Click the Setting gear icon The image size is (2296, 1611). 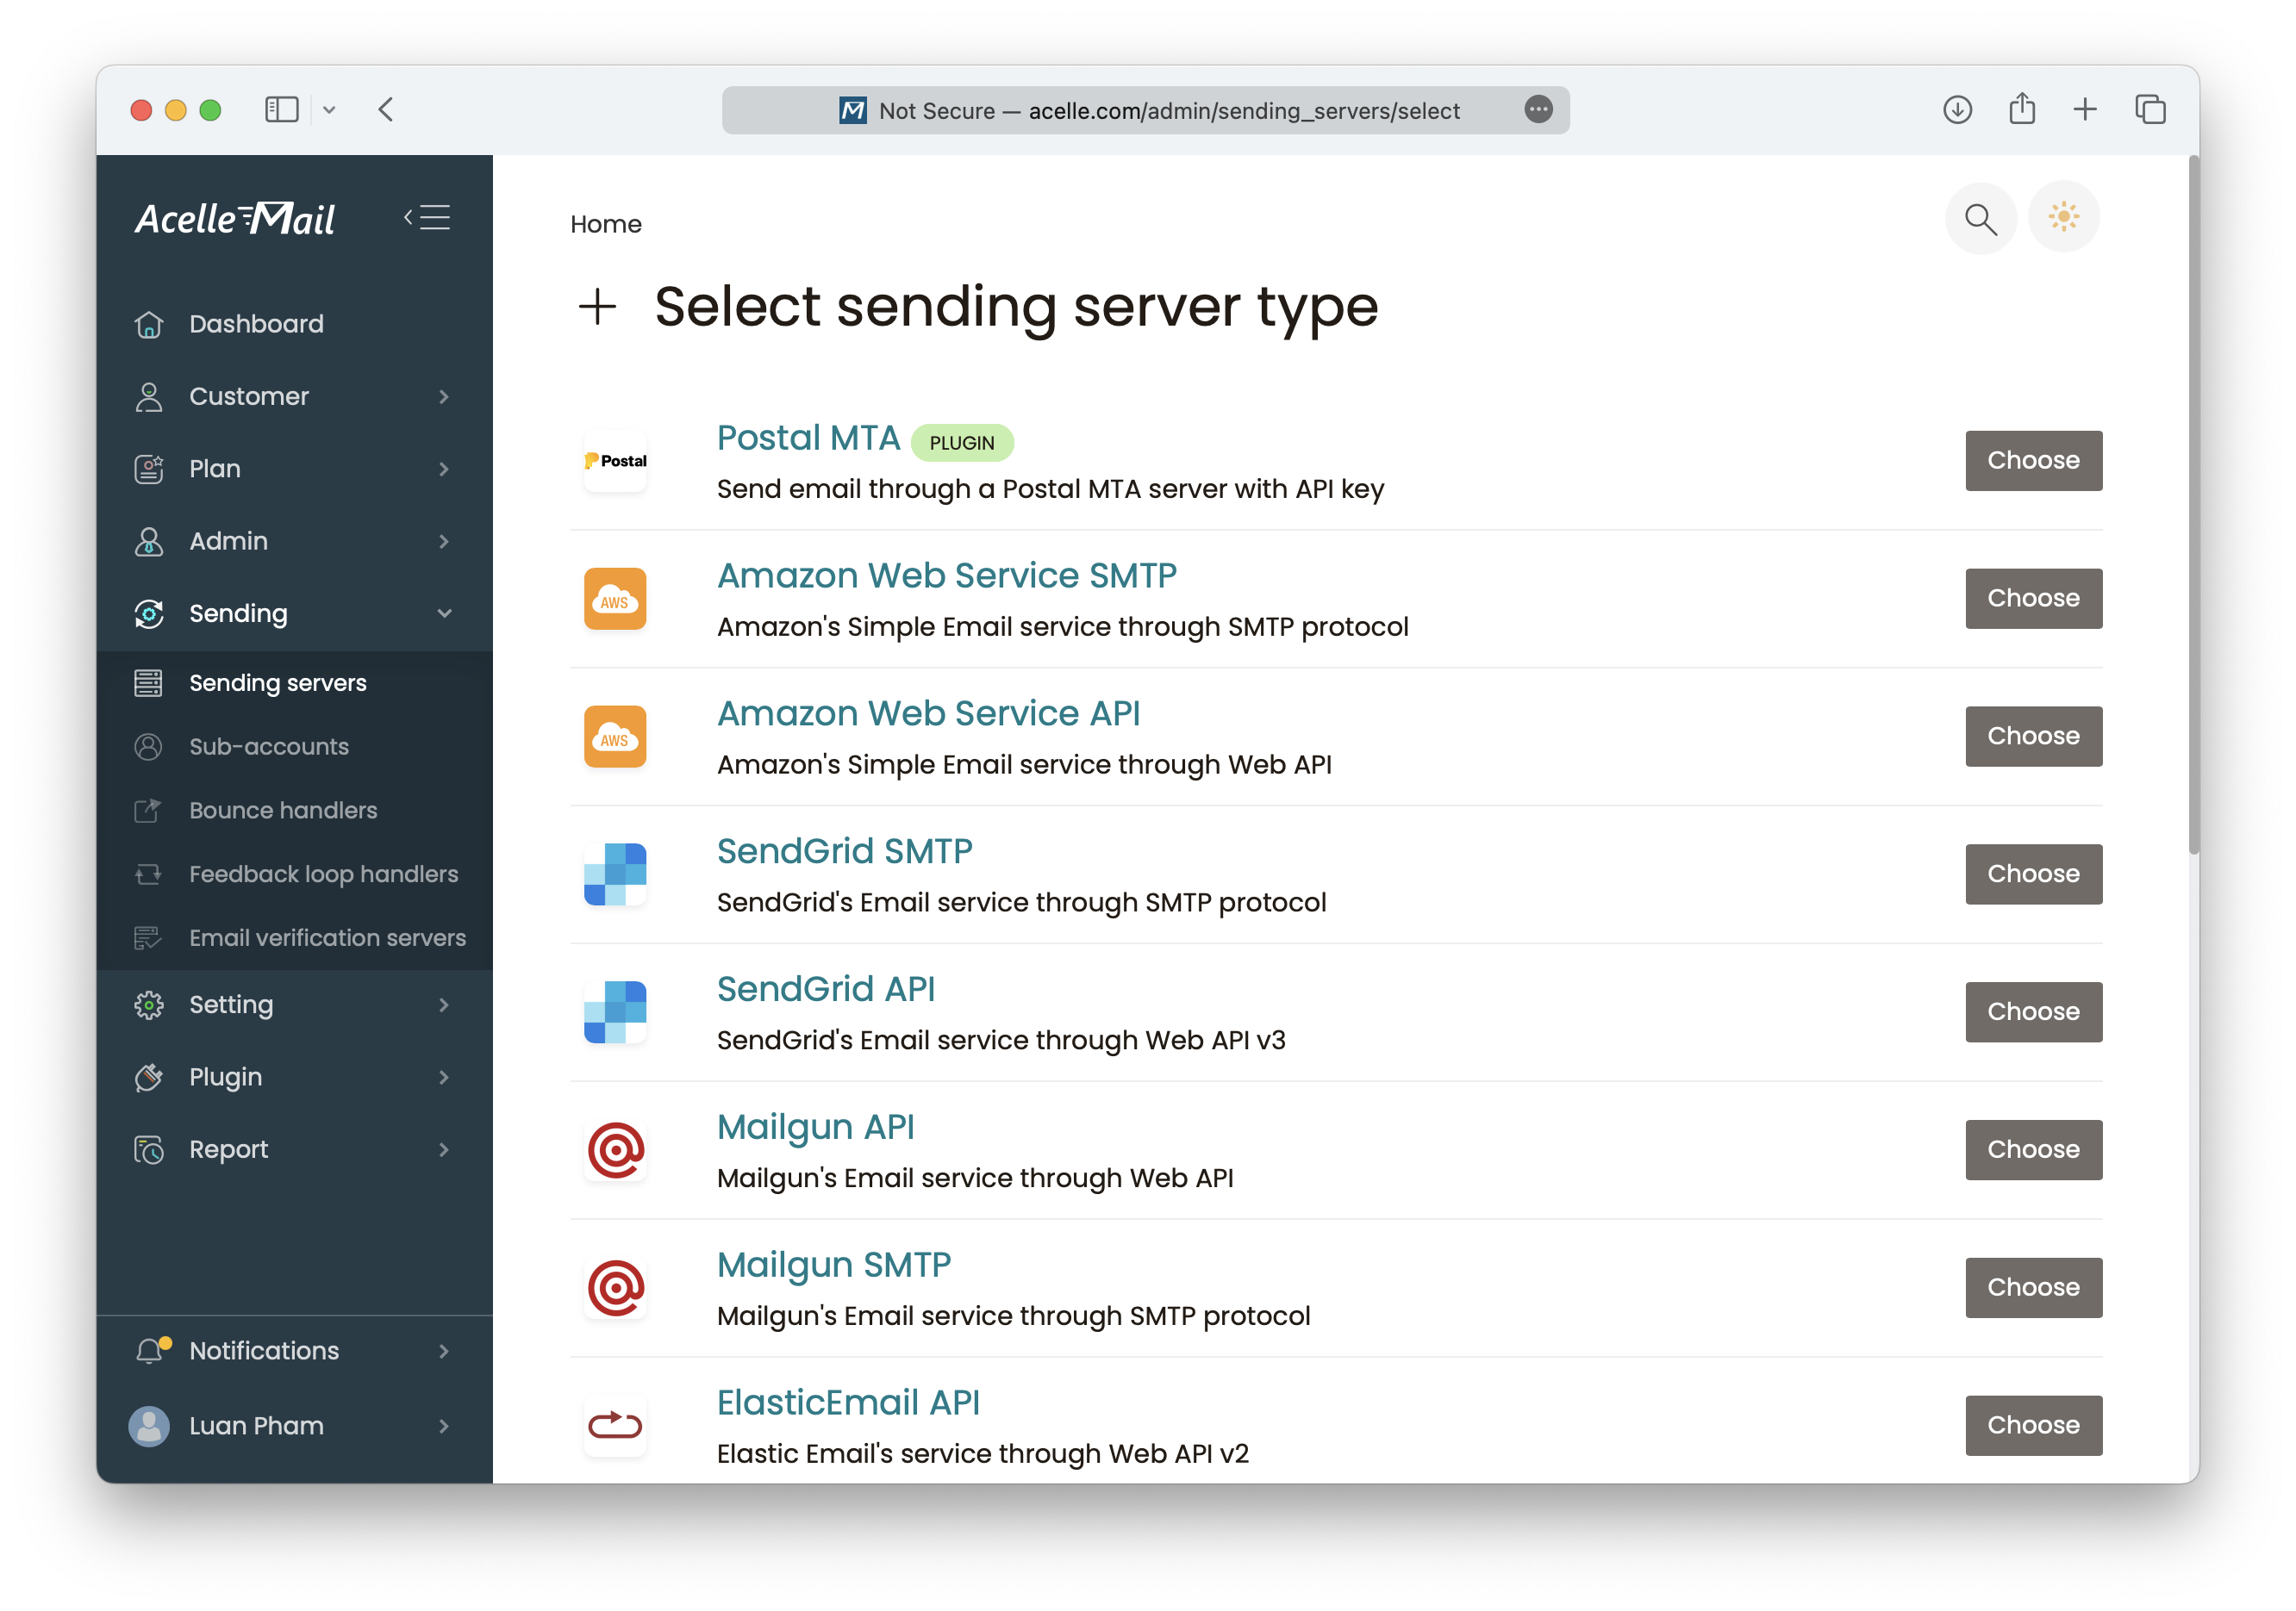pyautogui.click(x=149, y=1005)
